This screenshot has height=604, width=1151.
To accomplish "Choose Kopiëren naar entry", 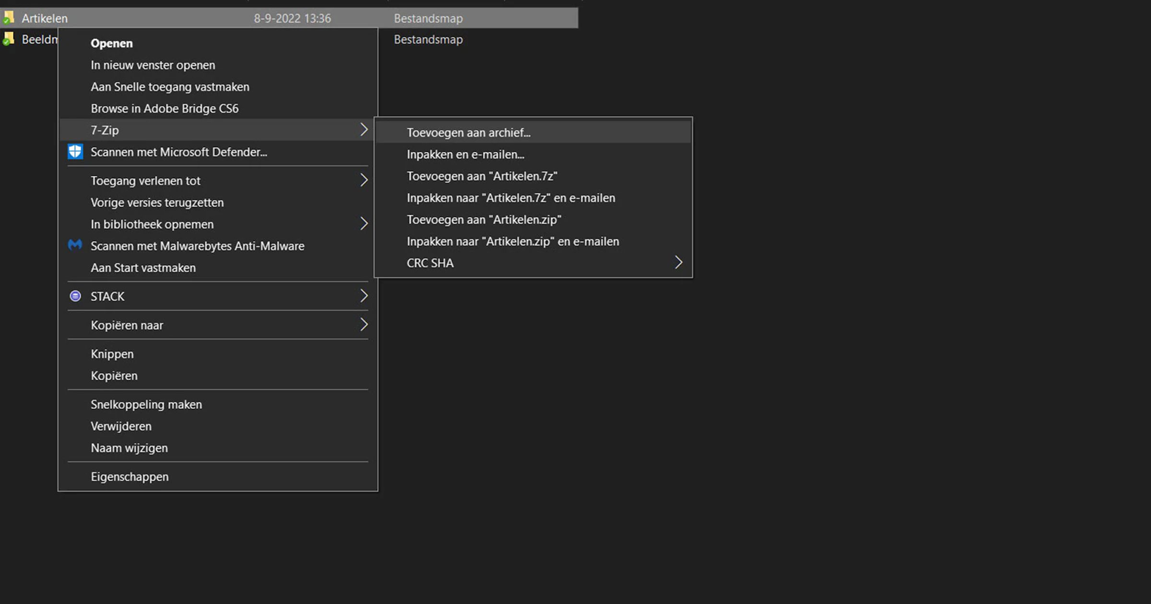I will coord(218,325).
